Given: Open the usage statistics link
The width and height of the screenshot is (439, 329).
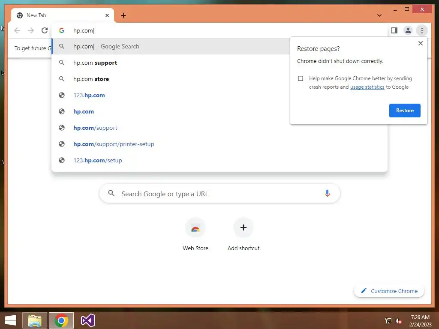Looking at the screenshot, I should [x=367, y=87].
